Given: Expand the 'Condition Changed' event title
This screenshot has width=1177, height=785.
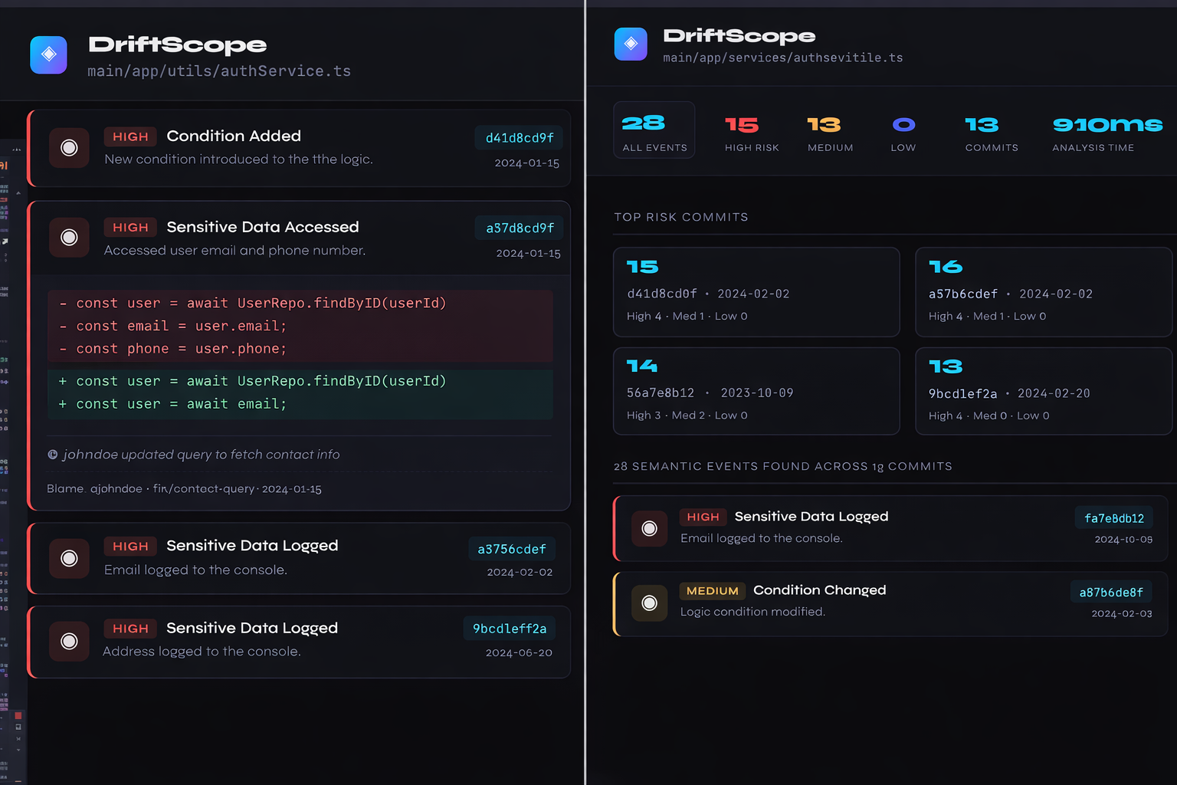Looking at the screenshot, I should 819,590.
